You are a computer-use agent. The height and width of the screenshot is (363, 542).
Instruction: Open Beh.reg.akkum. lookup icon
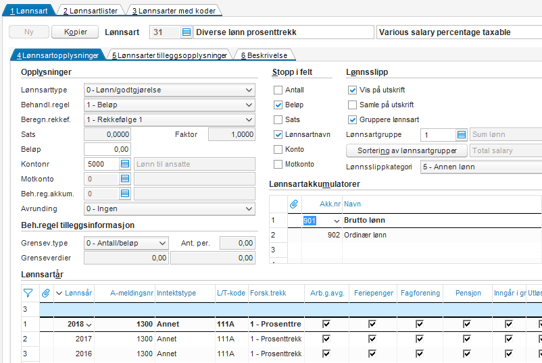(125, 194)
